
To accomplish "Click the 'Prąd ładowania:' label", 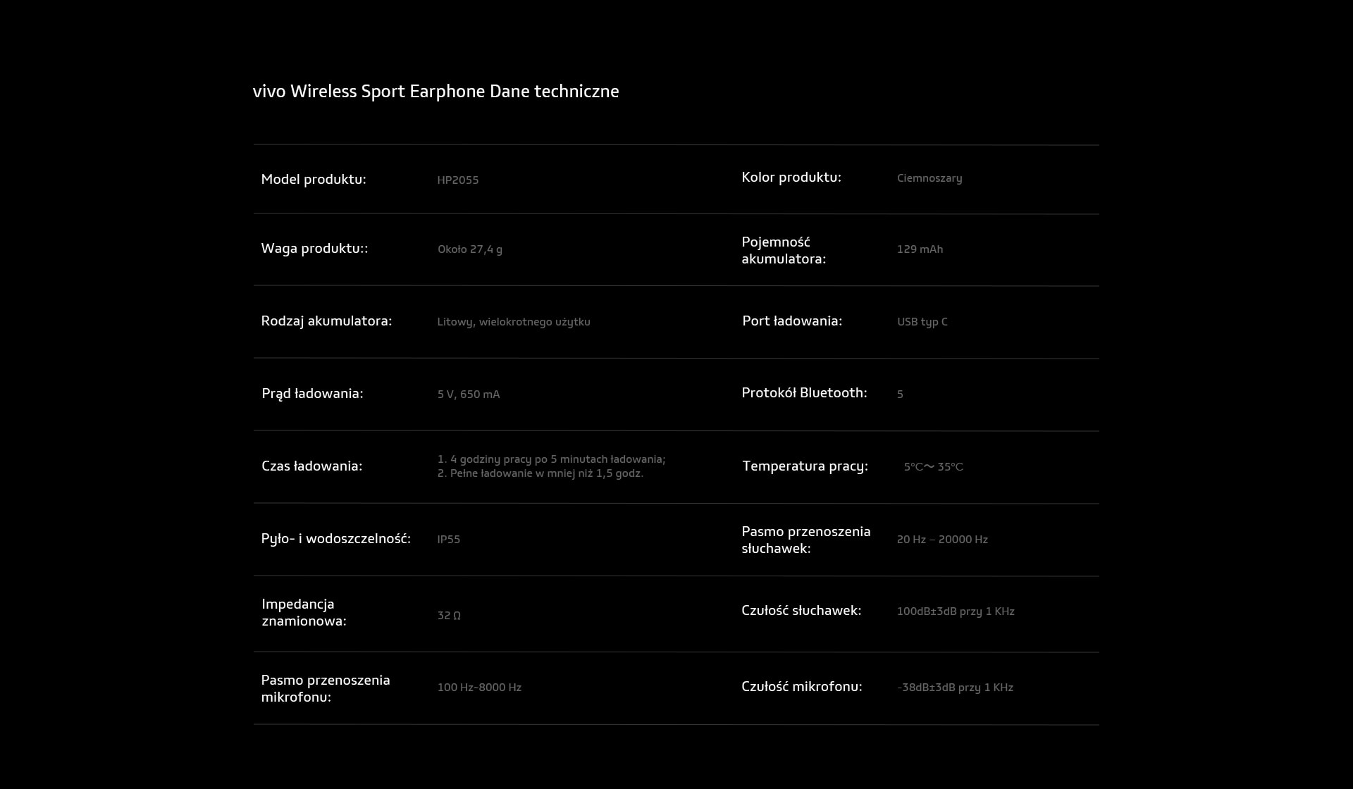I will (x=312, y=394).
